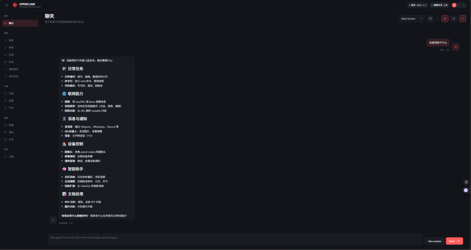The height and width of the screenshot is (250, 471).
Task: Collapse the 设置 sidebar section
Action: pos(36,118)
